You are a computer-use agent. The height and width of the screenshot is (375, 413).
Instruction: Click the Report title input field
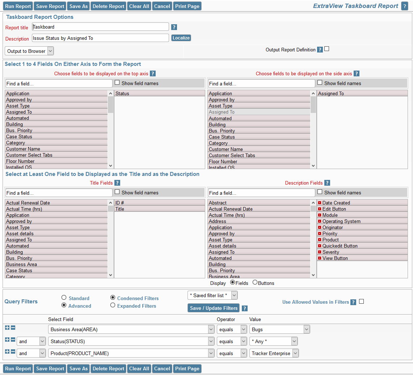(100, 27)
